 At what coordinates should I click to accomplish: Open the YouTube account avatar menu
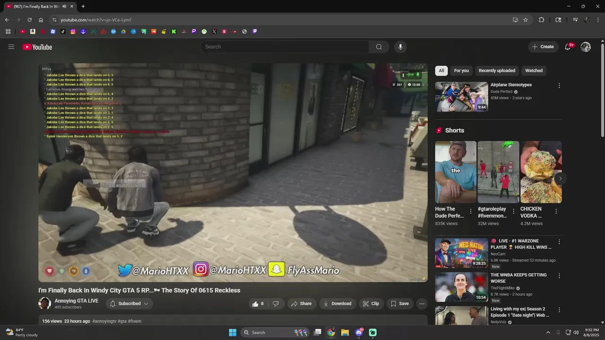tap(586, 47)
